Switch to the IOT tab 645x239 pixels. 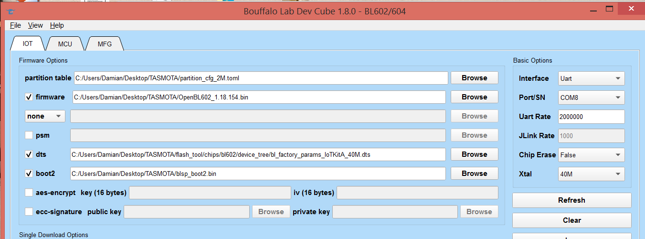pos(28,43)
